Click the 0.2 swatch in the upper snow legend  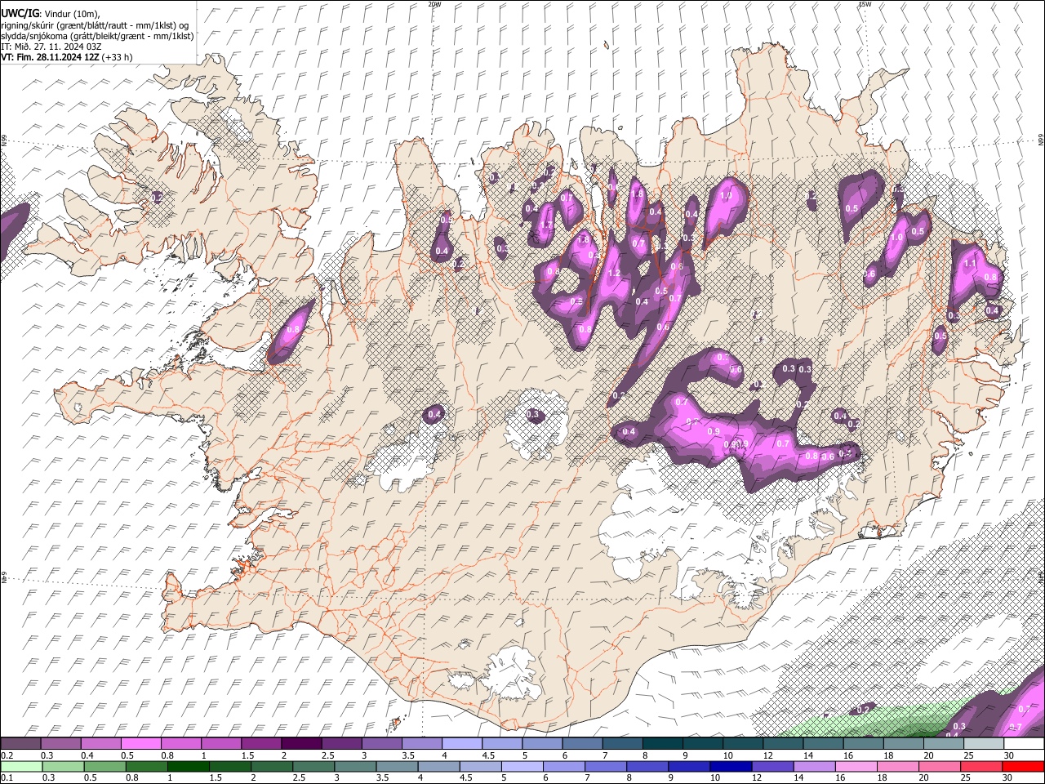pyautogui.click(x=20, y=744)
